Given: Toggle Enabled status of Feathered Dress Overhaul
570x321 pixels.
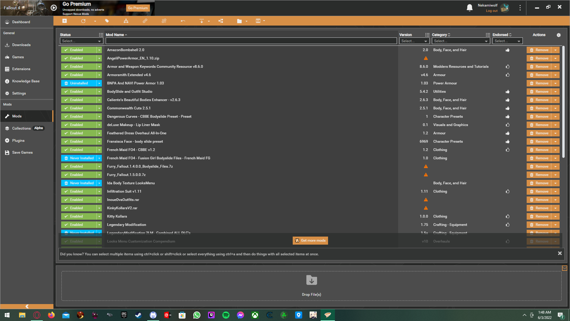Looking at the screenshot, I should tap(79, 133).
